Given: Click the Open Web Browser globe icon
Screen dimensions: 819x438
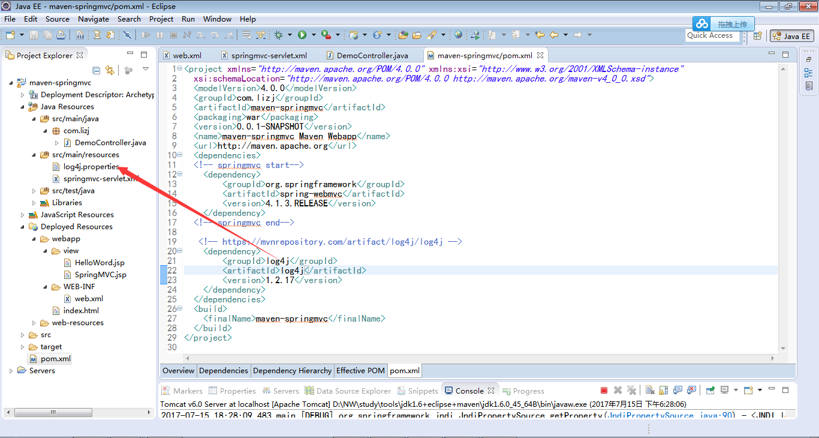Looking at the screenshot, I should tap(458, 35).
